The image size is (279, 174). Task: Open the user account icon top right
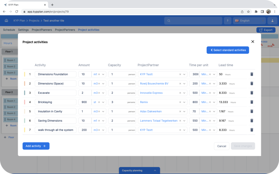pos(272,20)
